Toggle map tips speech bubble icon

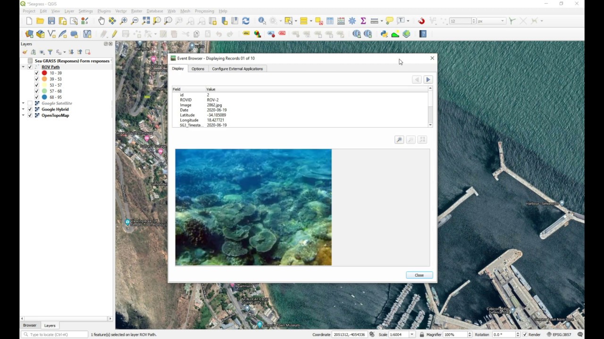[x=389, y=21]
